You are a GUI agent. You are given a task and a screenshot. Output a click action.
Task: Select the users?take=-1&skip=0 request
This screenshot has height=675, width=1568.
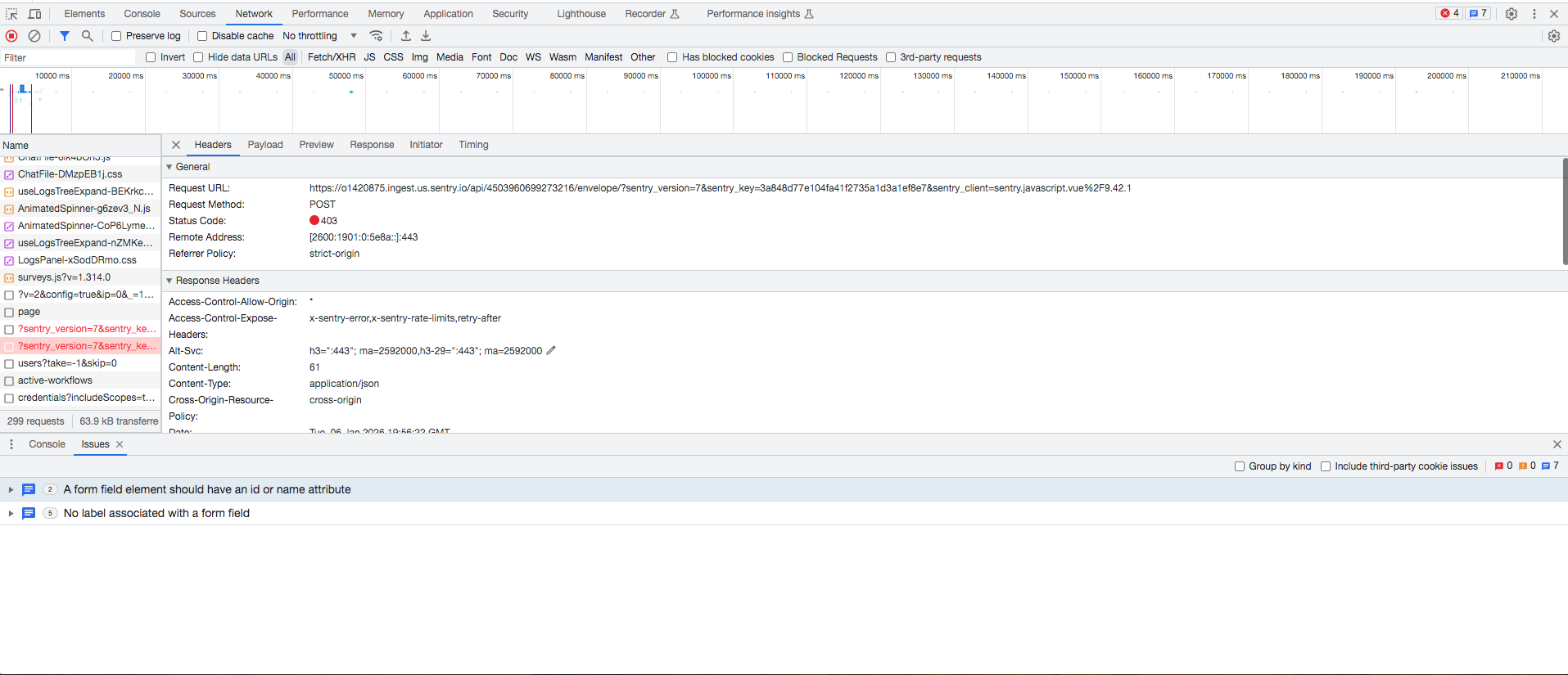[80, 363]
